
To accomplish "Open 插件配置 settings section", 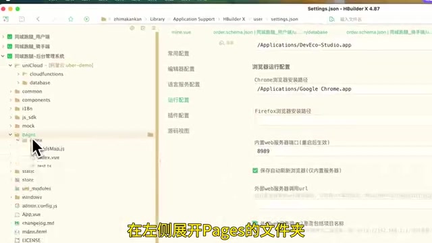I will click(178, 115).
